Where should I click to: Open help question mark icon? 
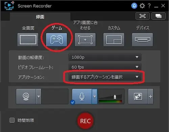(149, 6)
